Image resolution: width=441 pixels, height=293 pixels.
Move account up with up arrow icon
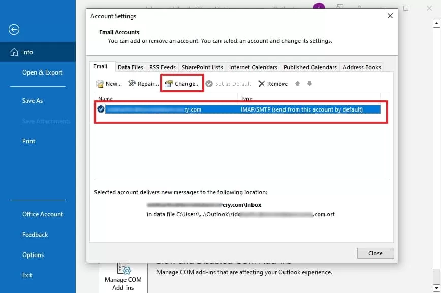[x=297, y=83]
